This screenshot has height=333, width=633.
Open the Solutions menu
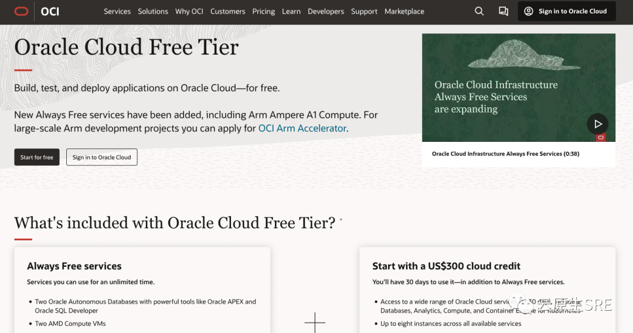pyautogui.click(x=153, y=11)
